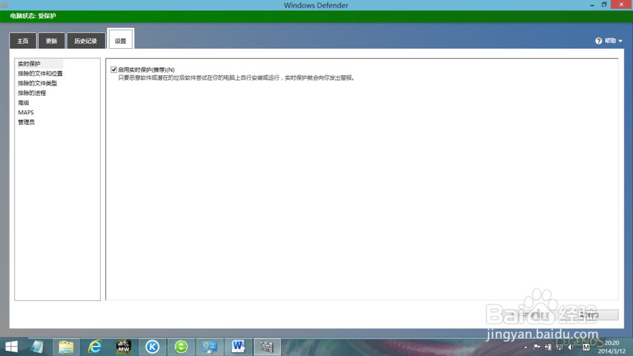This screenshot has height=356, width=633.
Task: Open the 更新 tab
Action: coord(51,41)
